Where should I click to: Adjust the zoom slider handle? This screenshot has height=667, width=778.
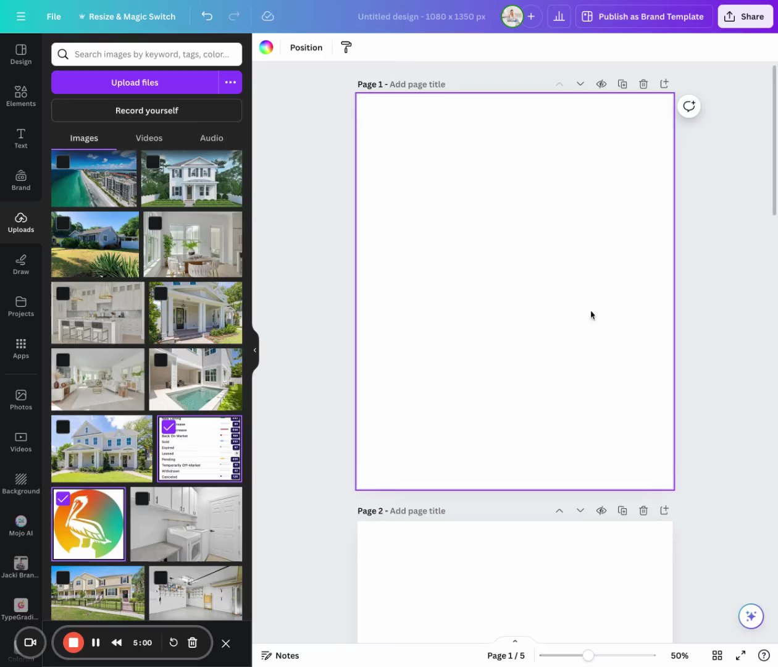tap(588, 655)
